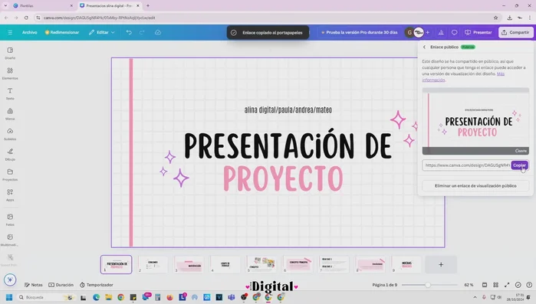The width and height of the screenshot is (536, 304).
Task: Select page 3 thumbnail
Action: 189,264
